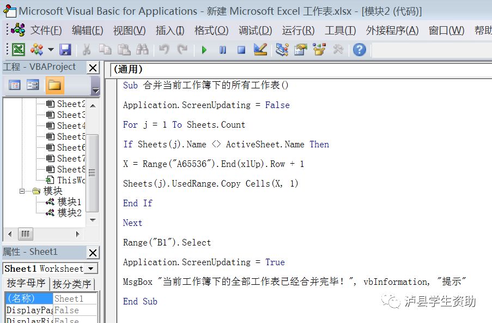This screenshot has width=492, height=323.
Task: Open the (通用) object dropdown
Action: 301,69
